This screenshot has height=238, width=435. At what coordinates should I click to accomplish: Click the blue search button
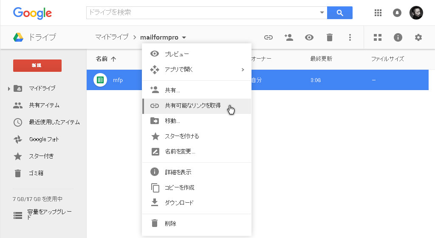[339, 13]
